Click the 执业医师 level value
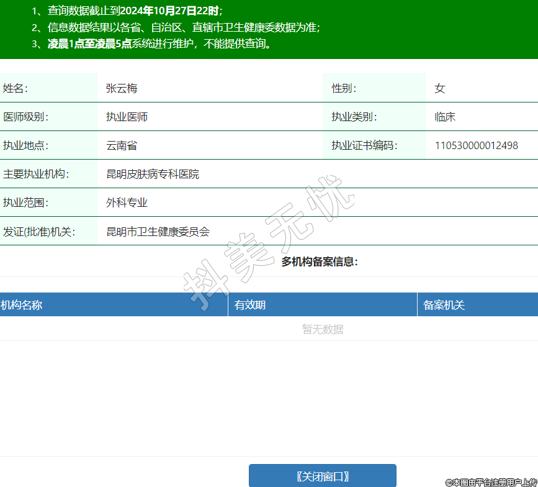The image size is (538, 487). pos(127,117)
